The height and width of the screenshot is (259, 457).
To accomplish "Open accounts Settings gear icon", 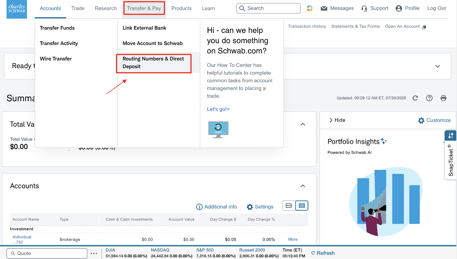I will point(250,207).
